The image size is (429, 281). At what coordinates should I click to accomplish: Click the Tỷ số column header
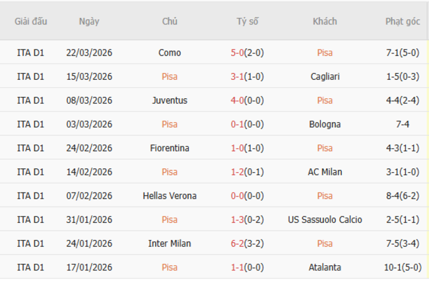(x=247, y=21)
